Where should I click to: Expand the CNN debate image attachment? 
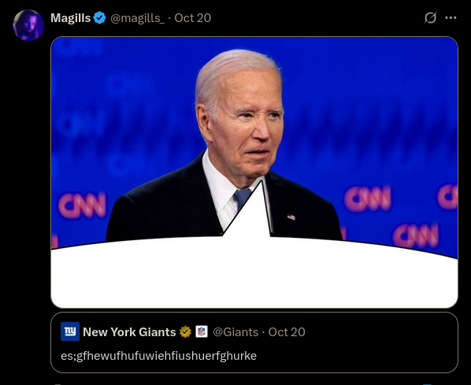(254, 172)
